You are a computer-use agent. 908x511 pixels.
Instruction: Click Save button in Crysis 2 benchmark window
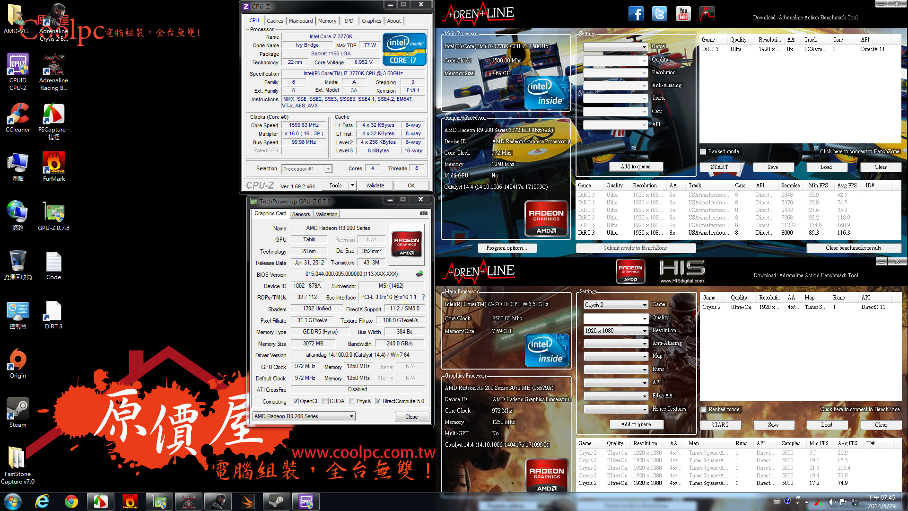point(773,425)
